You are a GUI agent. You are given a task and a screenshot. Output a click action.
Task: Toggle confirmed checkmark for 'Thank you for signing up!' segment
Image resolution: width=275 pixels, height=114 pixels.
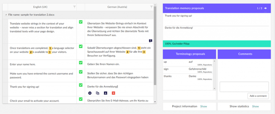coord(81,85)
